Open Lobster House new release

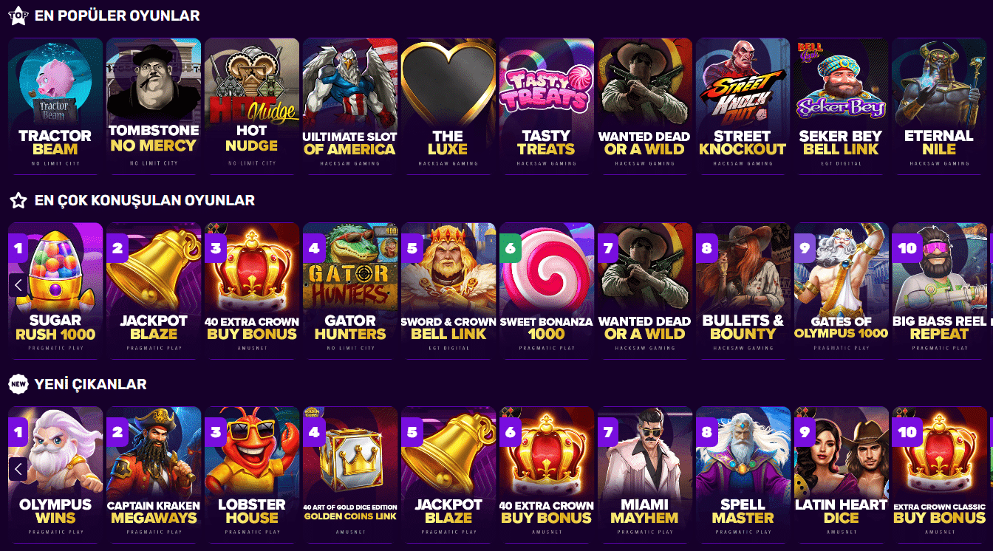pos(252,474)
